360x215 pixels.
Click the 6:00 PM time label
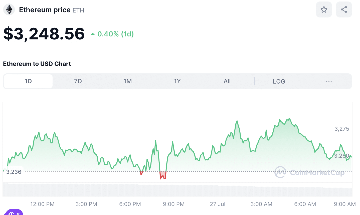click(x=130, y=204)
